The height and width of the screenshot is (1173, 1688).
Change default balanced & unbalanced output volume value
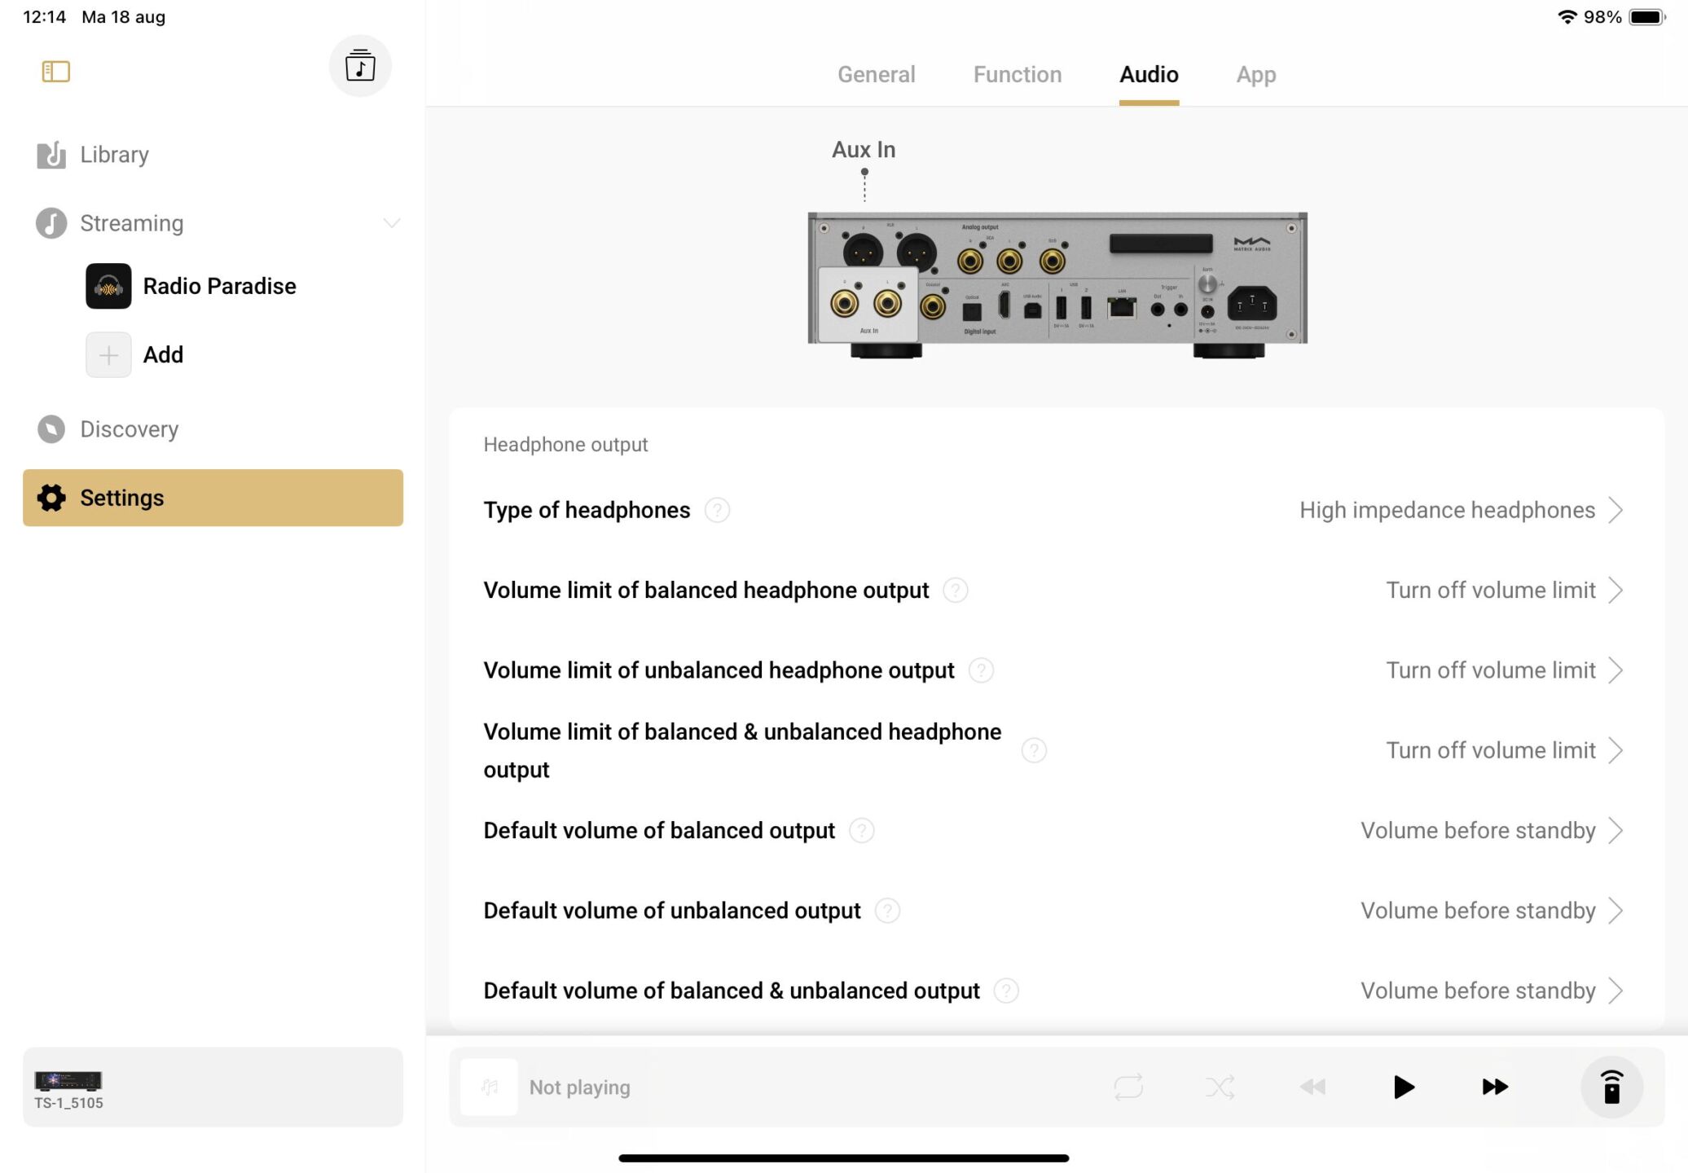[1492, 991]
